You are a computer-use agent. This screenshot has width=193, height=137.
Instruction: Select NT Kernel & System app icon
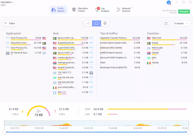click(x=8, y=53)
